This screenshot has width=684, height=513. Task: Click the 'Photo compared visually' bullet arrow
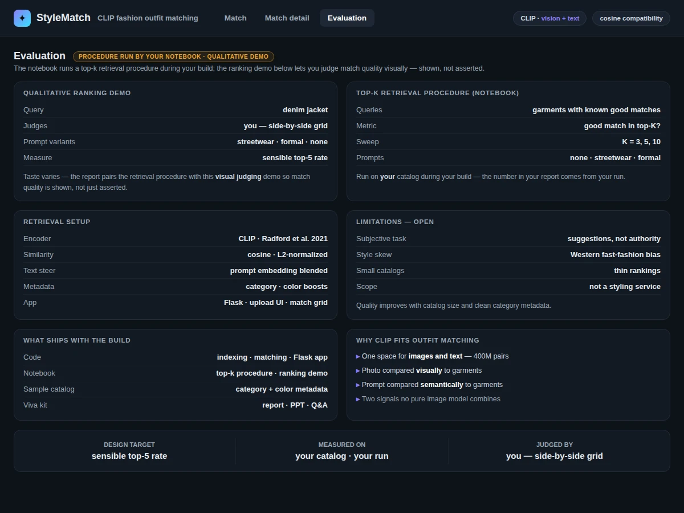pyautogui.click(x=358, y=370)
